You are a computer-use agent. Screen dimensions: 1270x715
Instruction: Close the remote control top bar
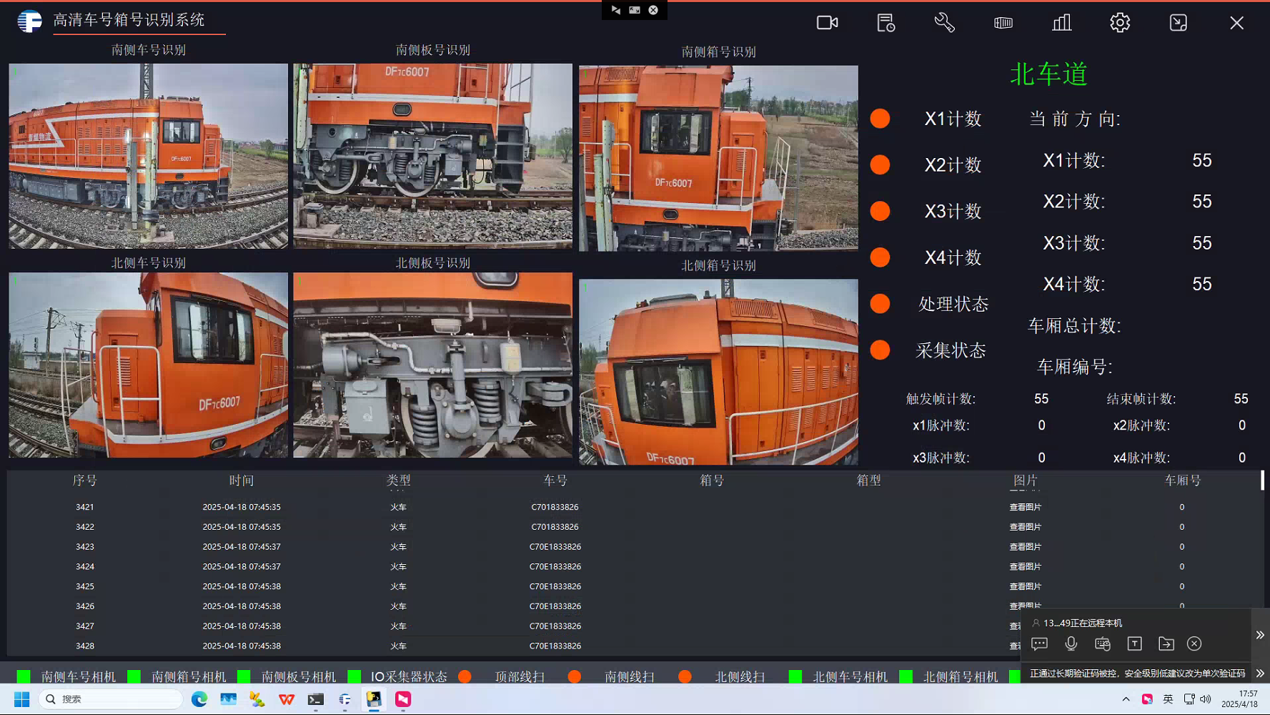point(653,10)
